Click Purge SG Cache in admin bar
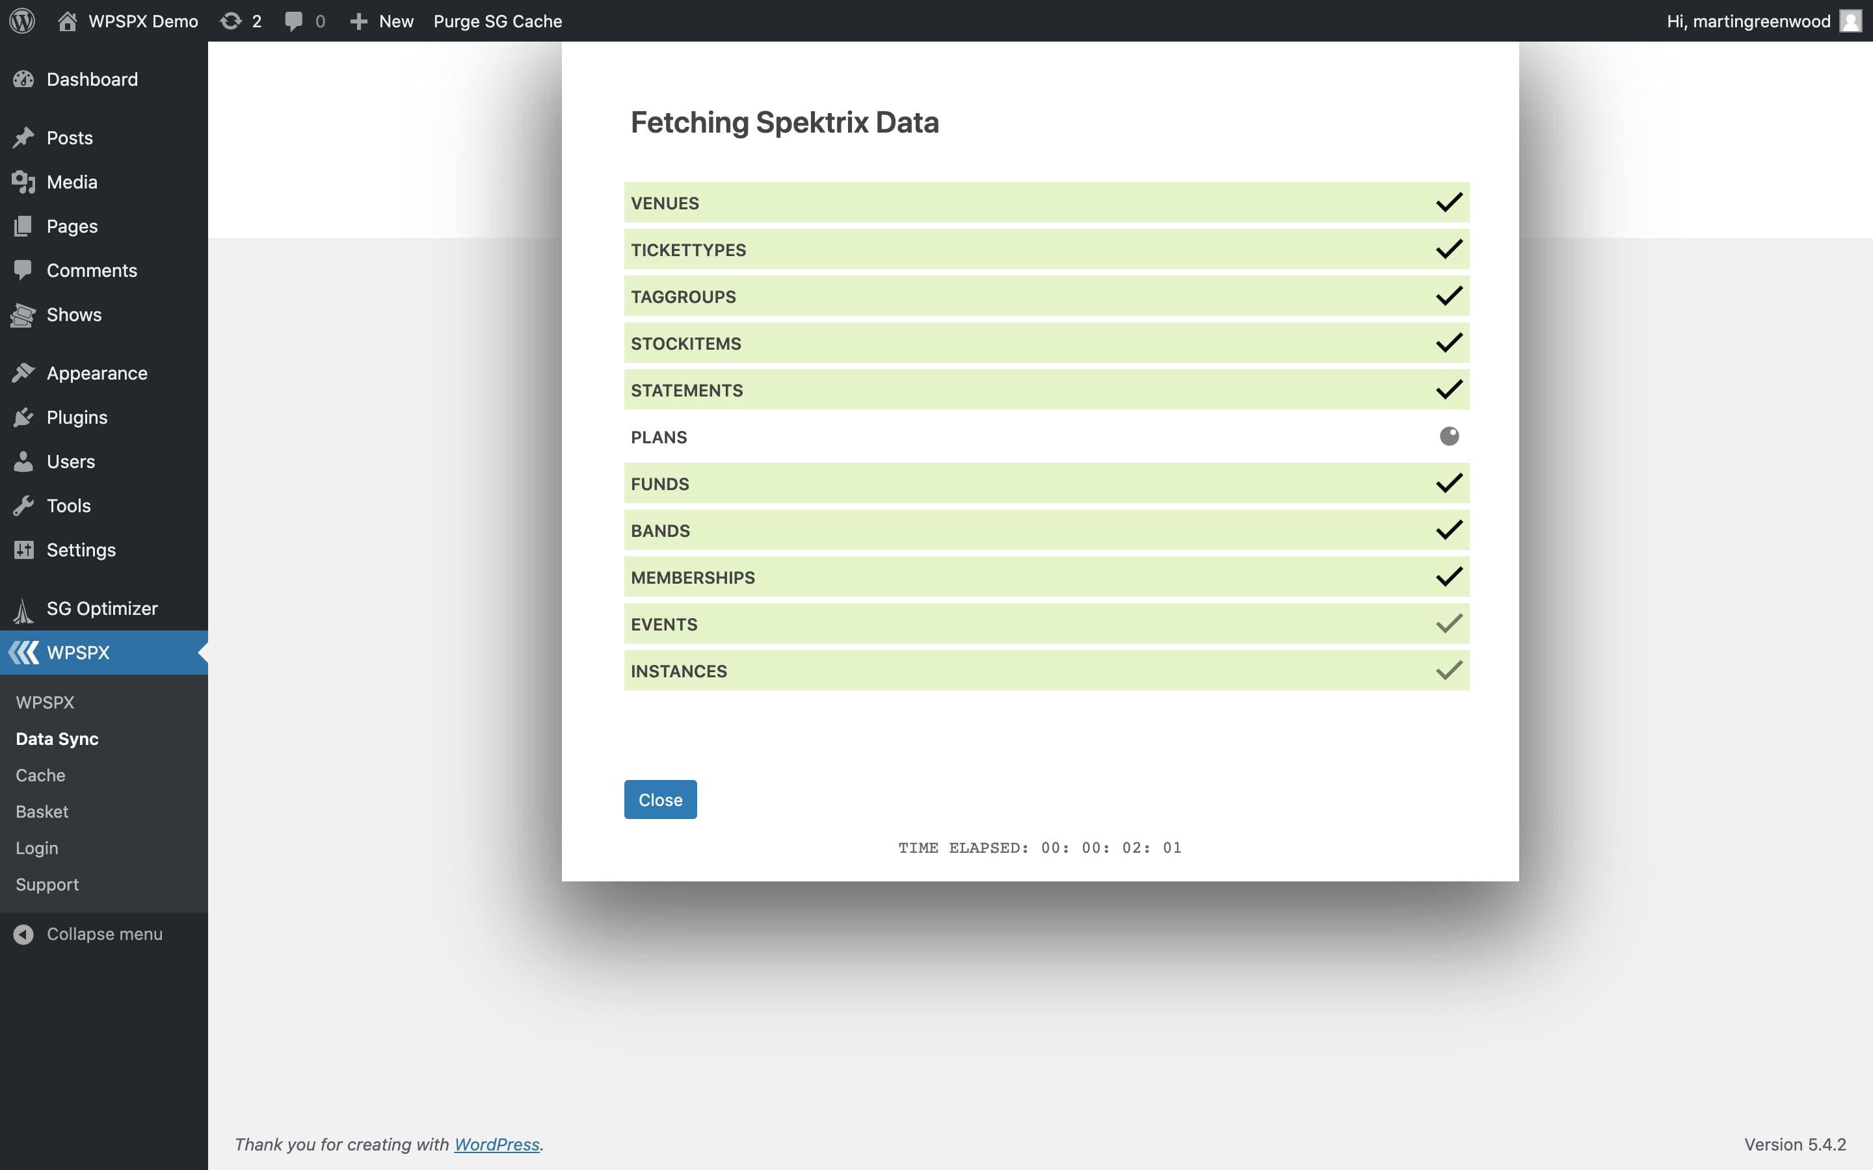1873x1170 pixels. pos(498,21)
